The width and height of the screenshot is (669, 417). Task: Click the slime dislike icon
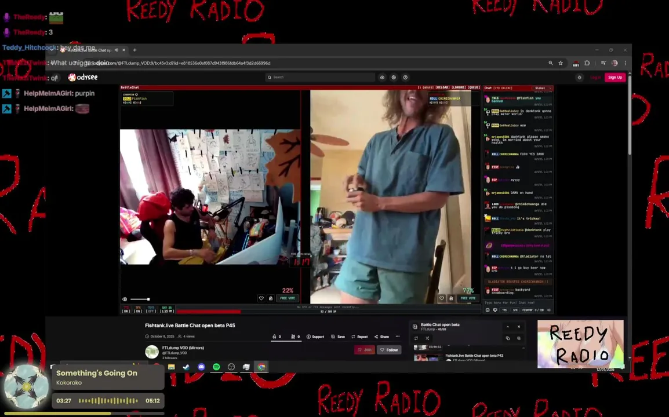coord(293,336)
